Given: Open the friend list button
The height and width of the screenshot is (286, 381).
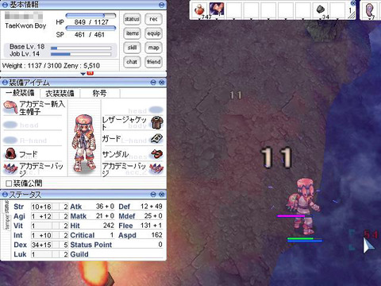Looking at the screenshot, I should 153,62.
